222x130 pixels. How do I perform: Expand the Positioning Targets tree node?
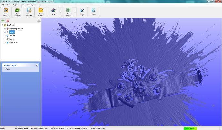click(5, 29)
